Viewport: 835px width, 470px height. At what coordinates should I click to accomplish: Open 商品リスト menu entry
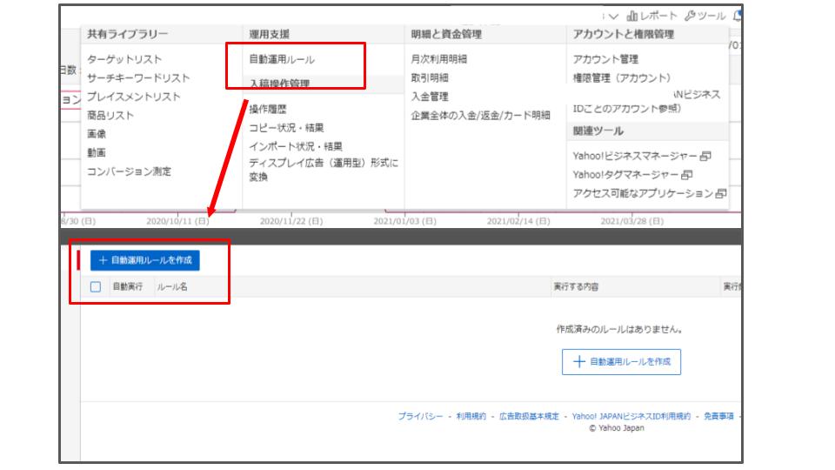(110, 115)
